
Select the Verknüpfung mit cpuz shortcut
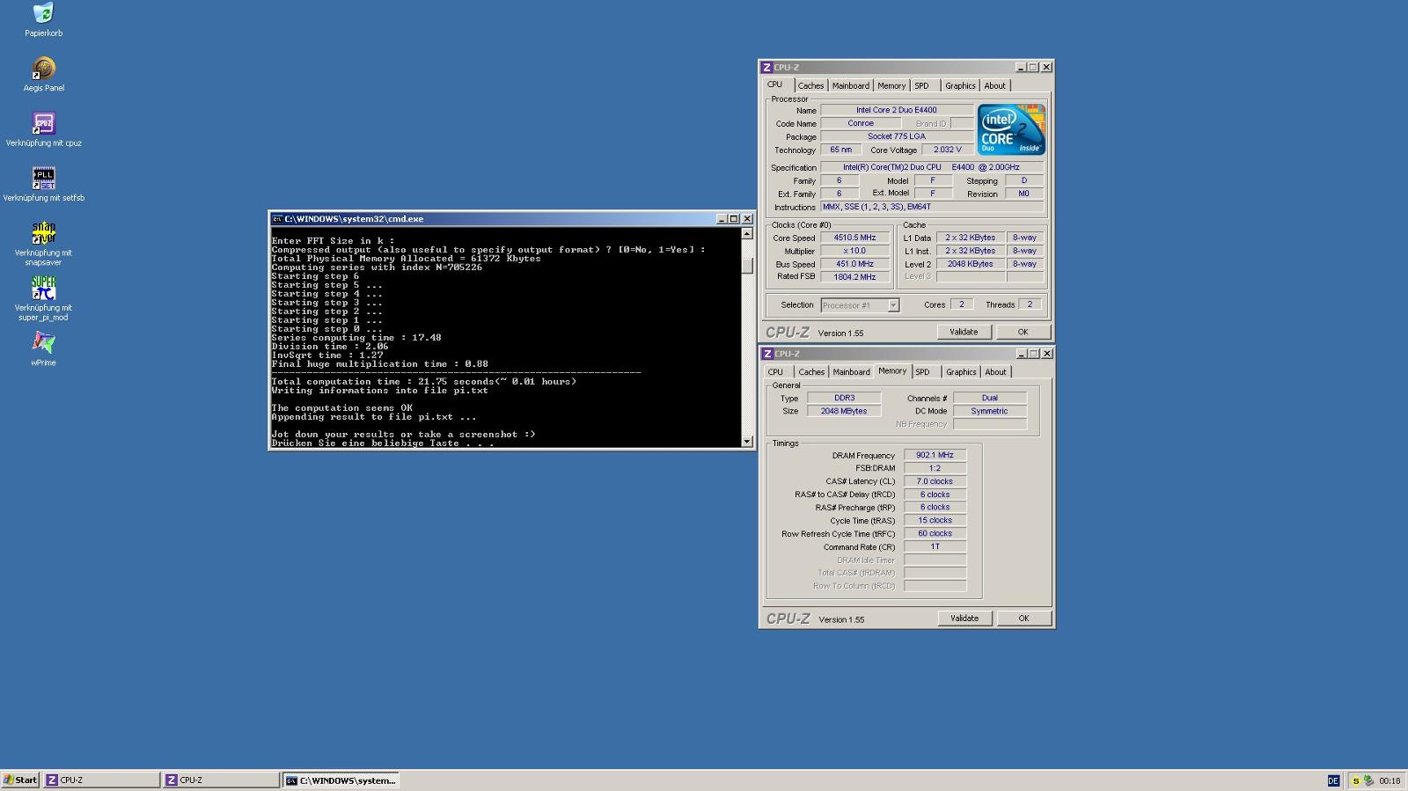point(43,129)
